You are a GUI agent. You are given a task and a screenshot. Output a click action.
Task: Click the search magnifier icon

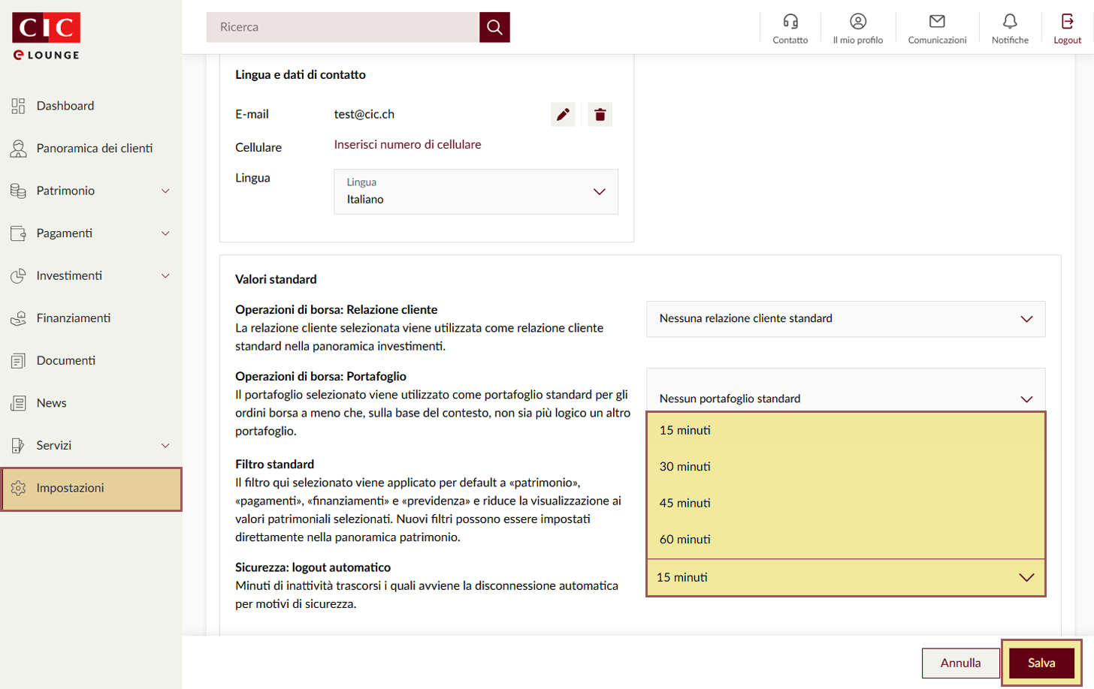494,27
